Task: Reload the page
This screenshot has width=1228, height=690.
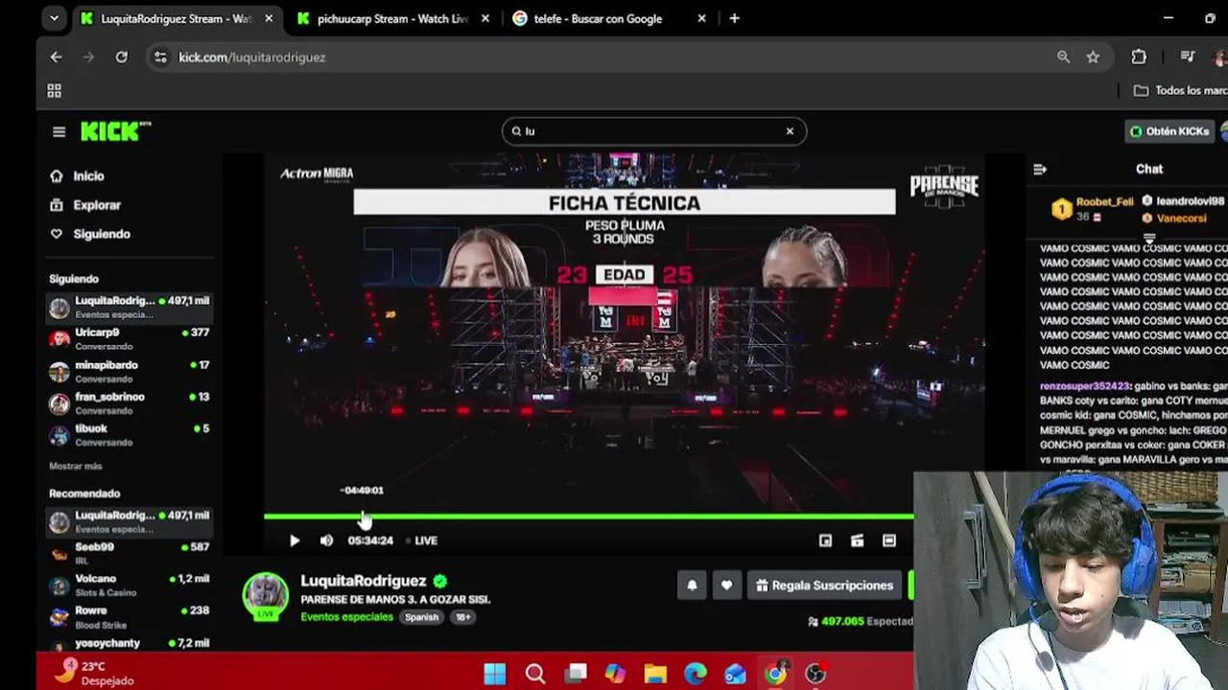Action: coord(121,57)
